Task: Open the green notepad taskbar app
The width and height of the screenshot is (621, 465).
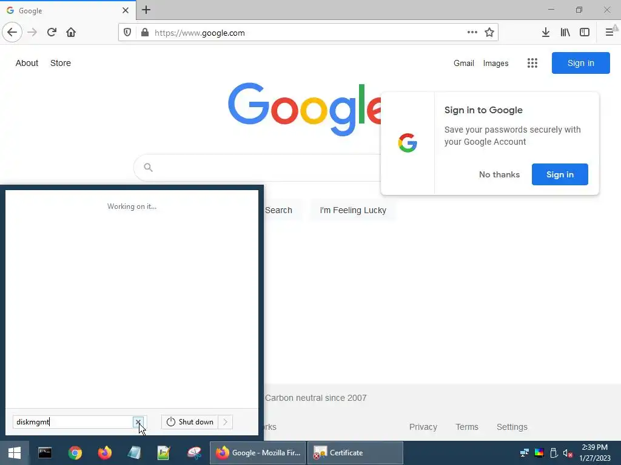Action: 164,453
